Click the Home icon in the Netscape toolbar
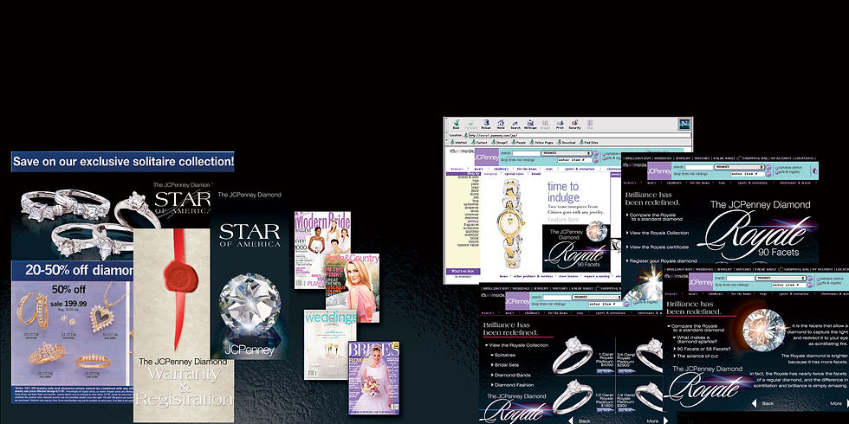This screenshot has width=849, height=424. pyautogui.click(x=501, y=125)
